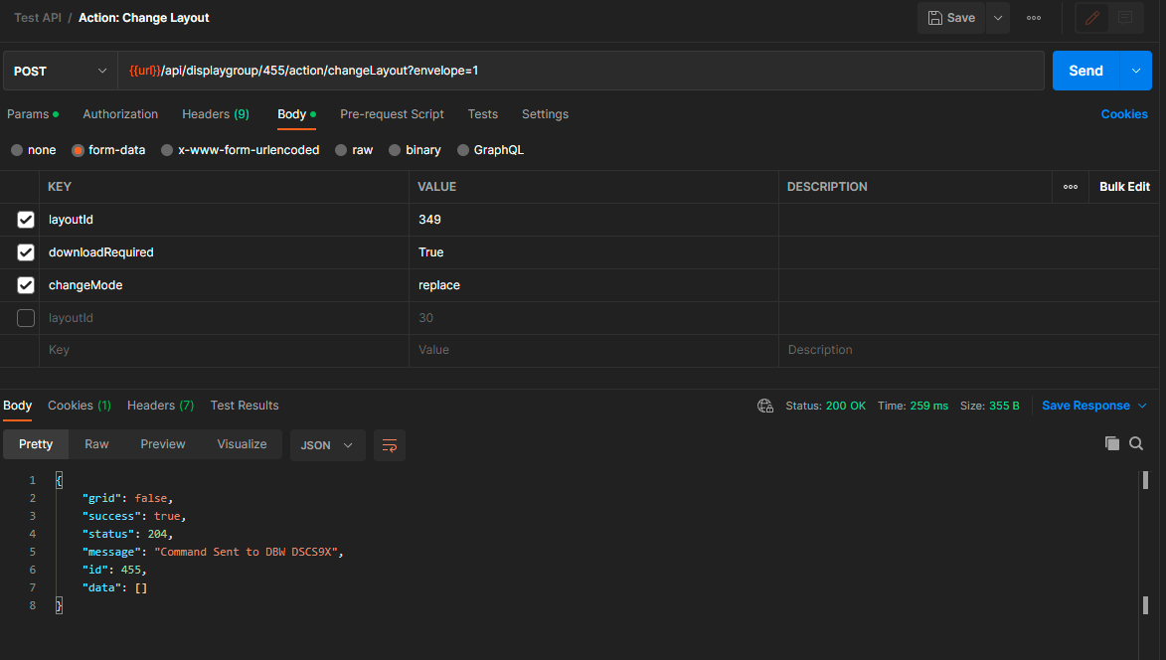Uncheck the changeMode row checkbox

(x=25, y=285)
